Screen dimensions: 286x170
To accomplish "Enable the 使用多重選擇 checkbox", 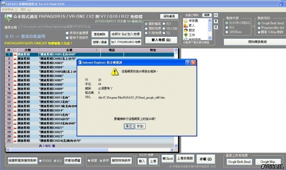I will tap(67, 33).
